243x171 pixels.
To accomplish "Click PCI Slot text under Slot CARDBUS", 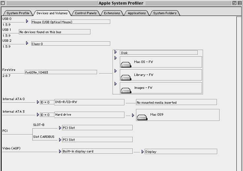I will (69, 140).
